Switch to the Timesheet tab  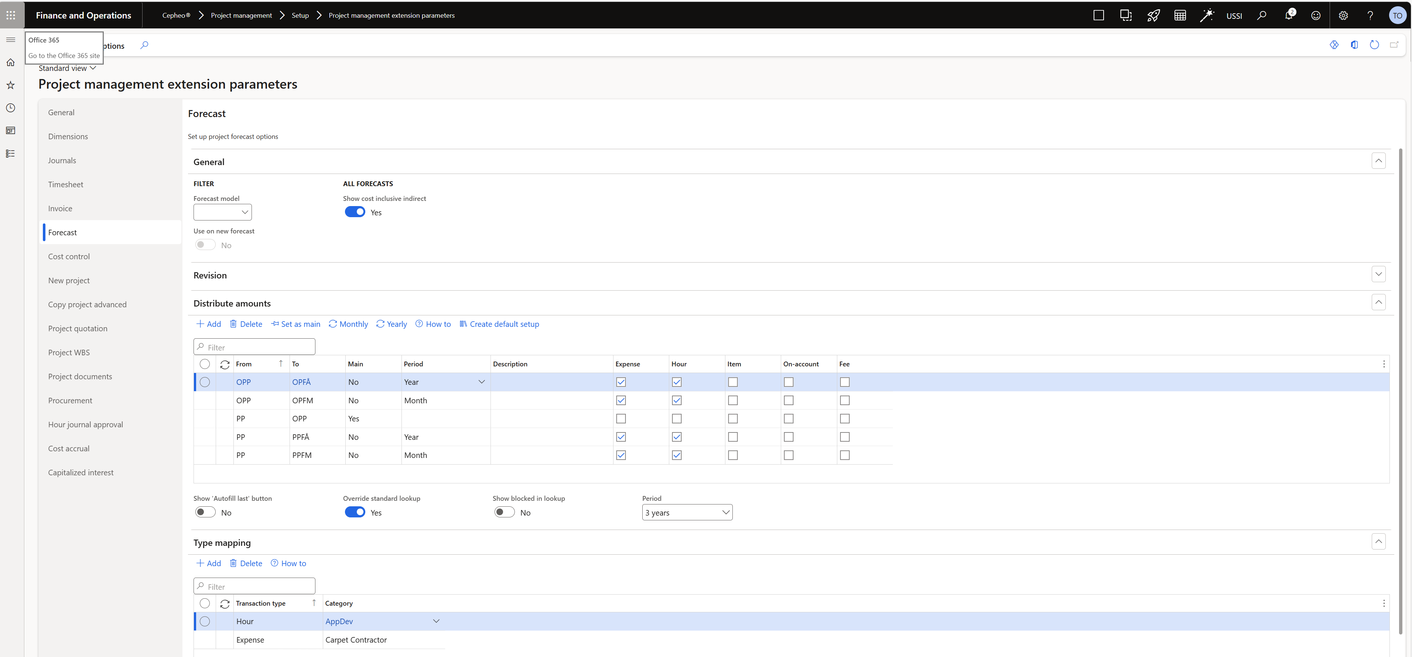(x=66, y=184)
